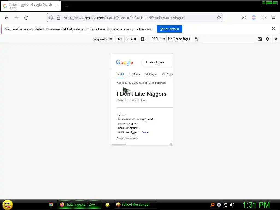Select the Firefox window taskbar button
The image size is (280, 210).
[79, 205]
